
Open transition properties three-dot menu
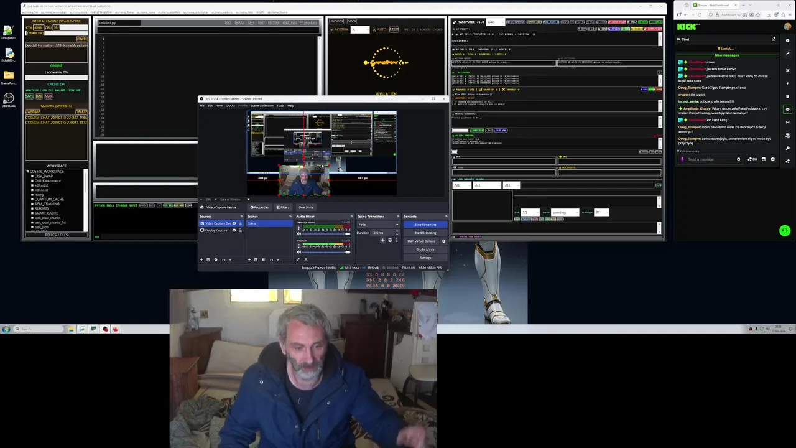click(397, 240)
